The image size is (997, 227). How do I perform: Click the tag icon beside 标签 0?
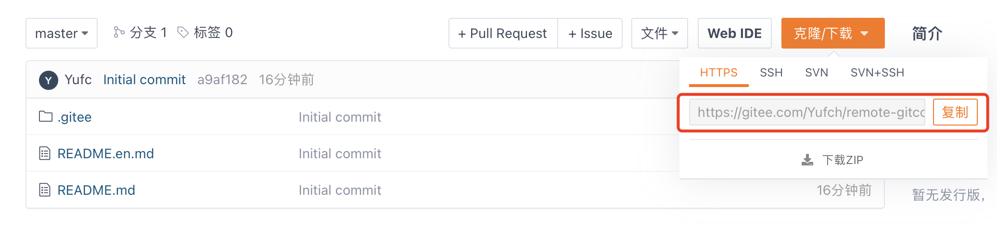tap(183, 32)
